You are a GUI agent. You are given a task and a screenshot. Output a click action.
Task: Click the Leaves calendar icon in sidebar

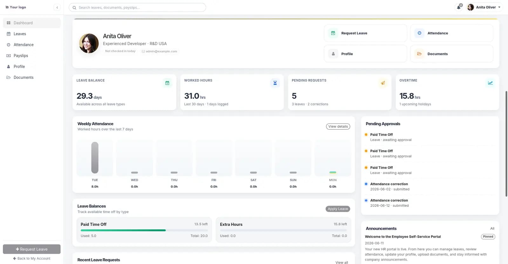pos(9,34)
